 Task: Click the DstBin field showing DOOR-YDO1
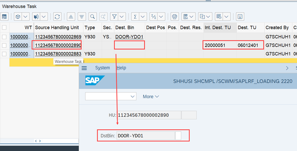(x=146, y=136)
